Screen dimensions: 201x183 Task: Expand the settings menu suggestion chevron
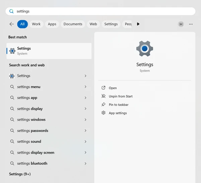tap(85, 87)
